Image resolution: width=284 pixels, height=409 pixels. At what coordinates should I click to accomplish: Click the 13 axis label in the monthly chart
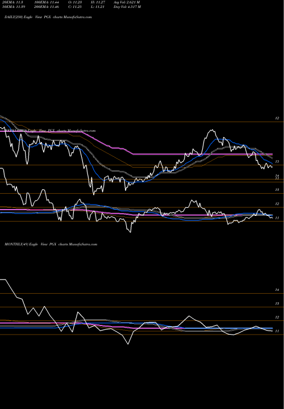click(277, 303)
